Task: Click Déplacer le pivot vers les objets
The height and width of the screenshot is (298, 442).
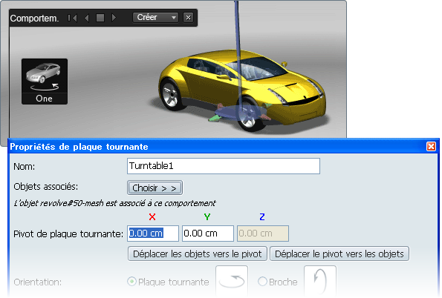Action: (x=339, y=254)
